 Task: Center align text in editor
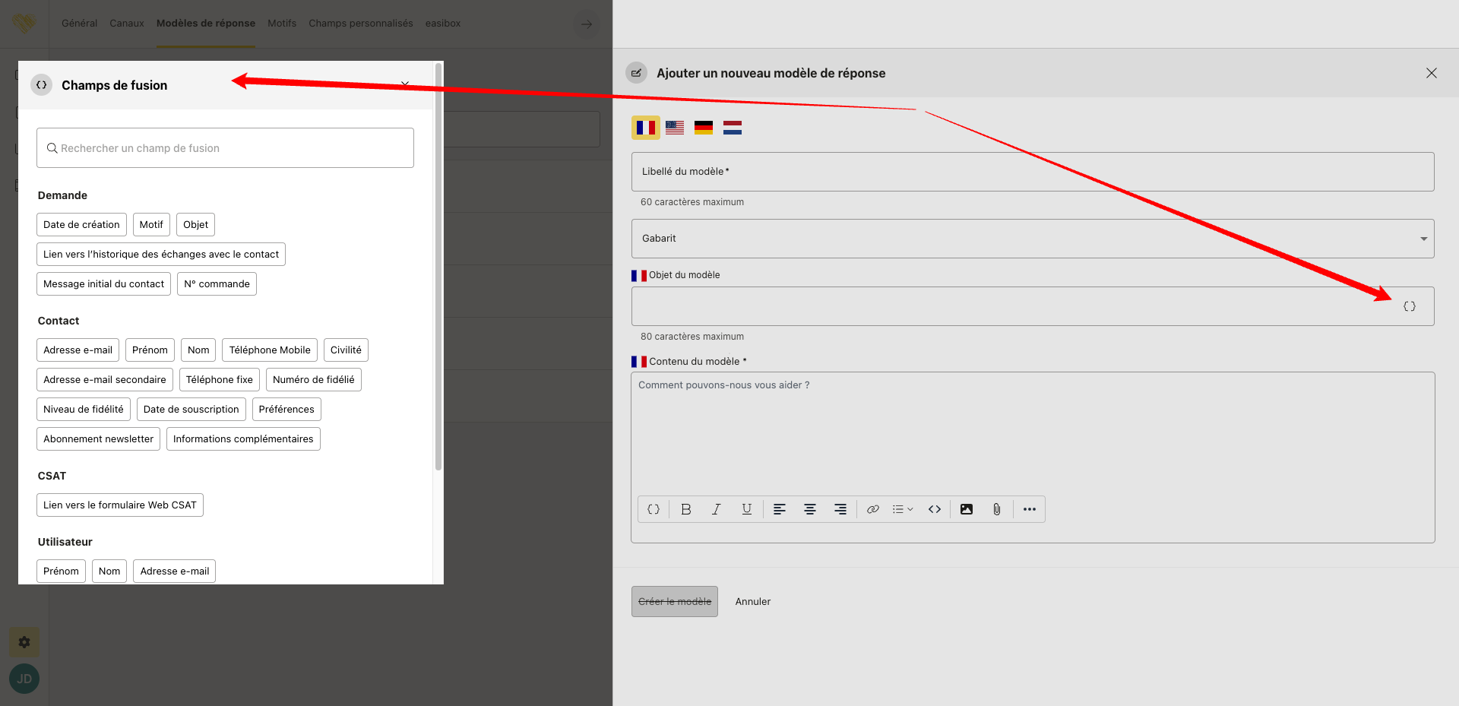pos(810,509)
